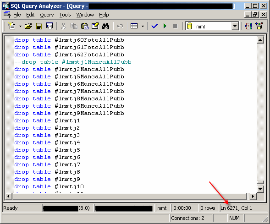
Task: Click the horizontal scrollbar right arrow
Action: tap(253, 196)
